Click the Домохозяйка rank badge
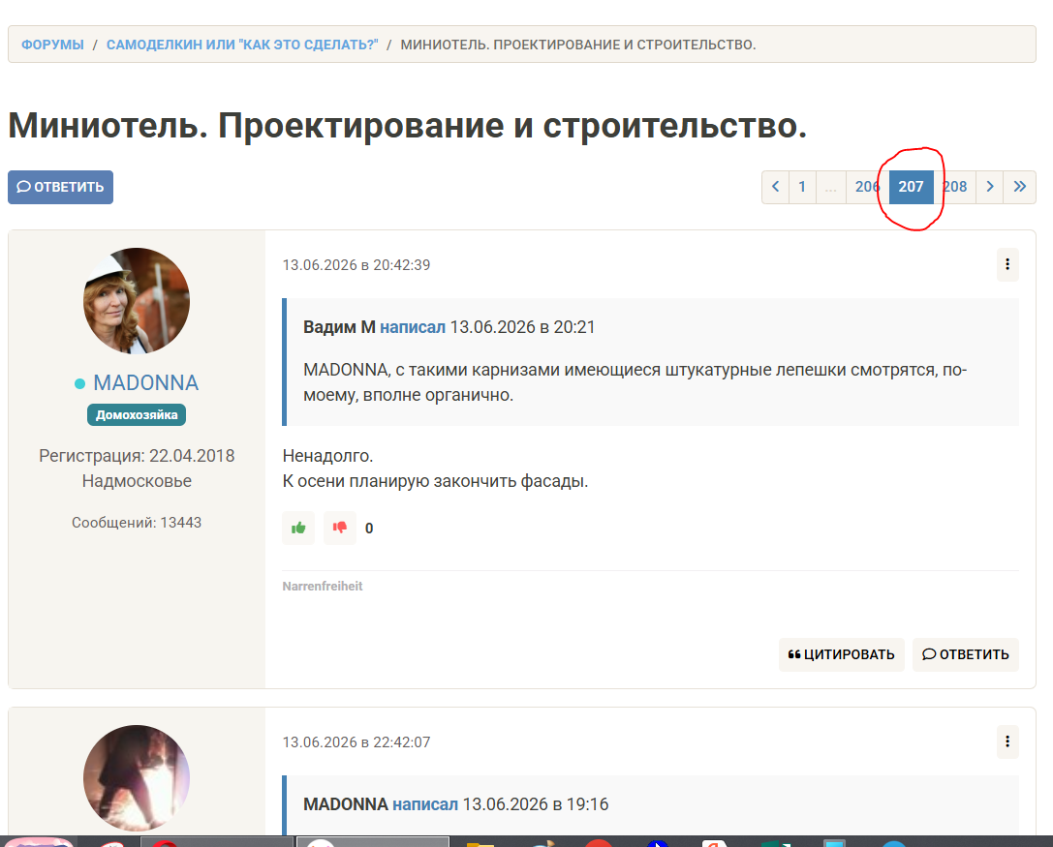Viewport: 1053px width, 847px height. pyautogui.click(x=137, y=414)
